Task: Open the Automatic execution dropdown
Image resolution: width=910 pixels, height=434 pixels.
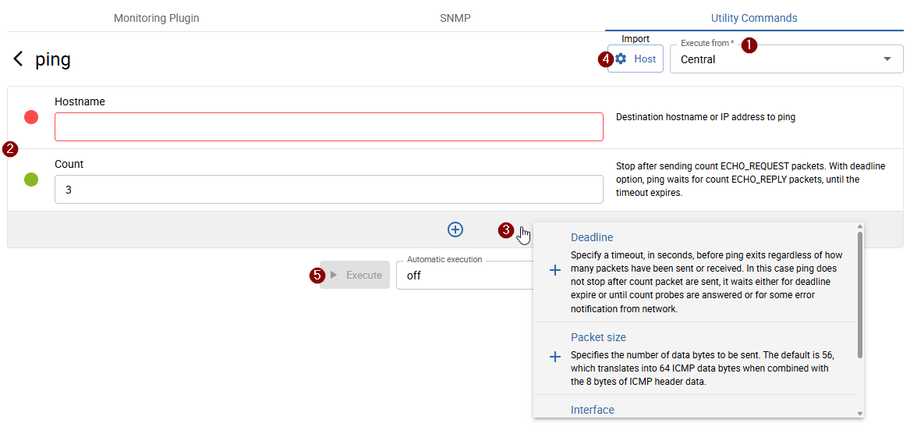Action: tap(463, 276)
